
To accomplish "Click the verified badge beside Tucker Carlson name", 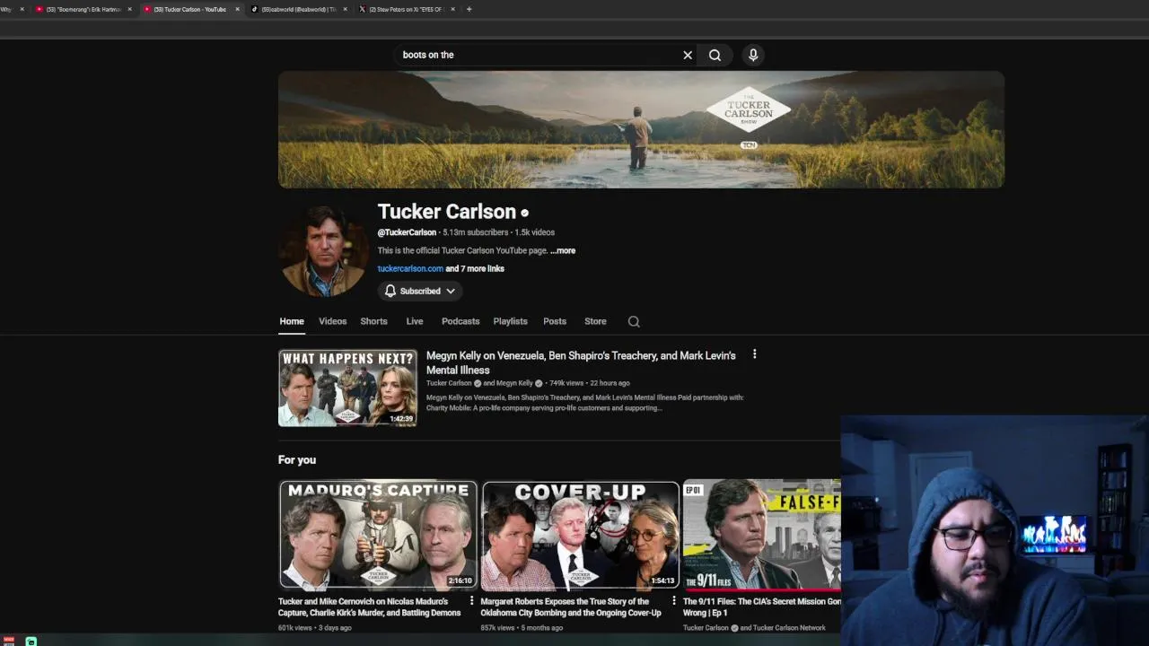I will pyautogui.click(x=524, y=213).
